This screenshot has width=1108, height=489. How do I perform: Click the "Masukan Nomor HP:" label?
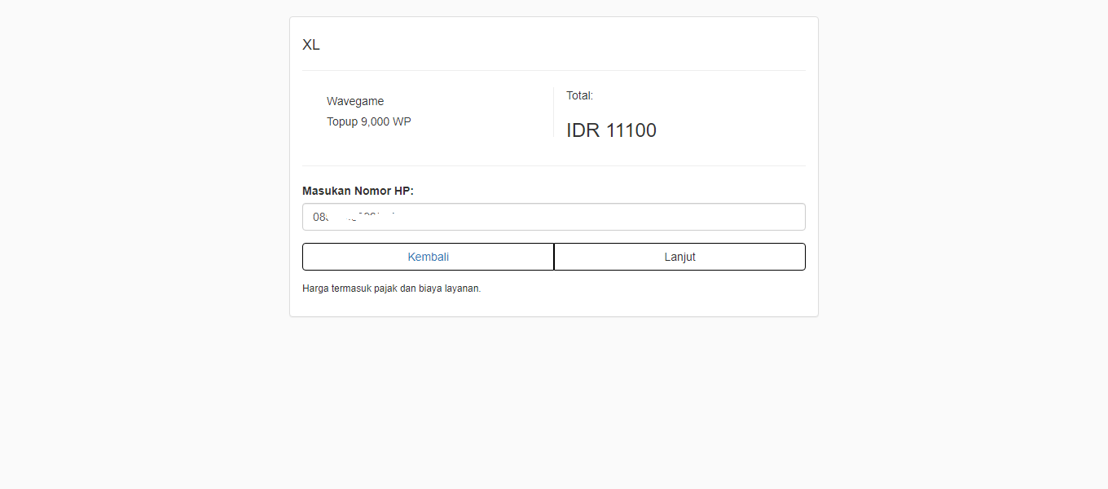358,191
